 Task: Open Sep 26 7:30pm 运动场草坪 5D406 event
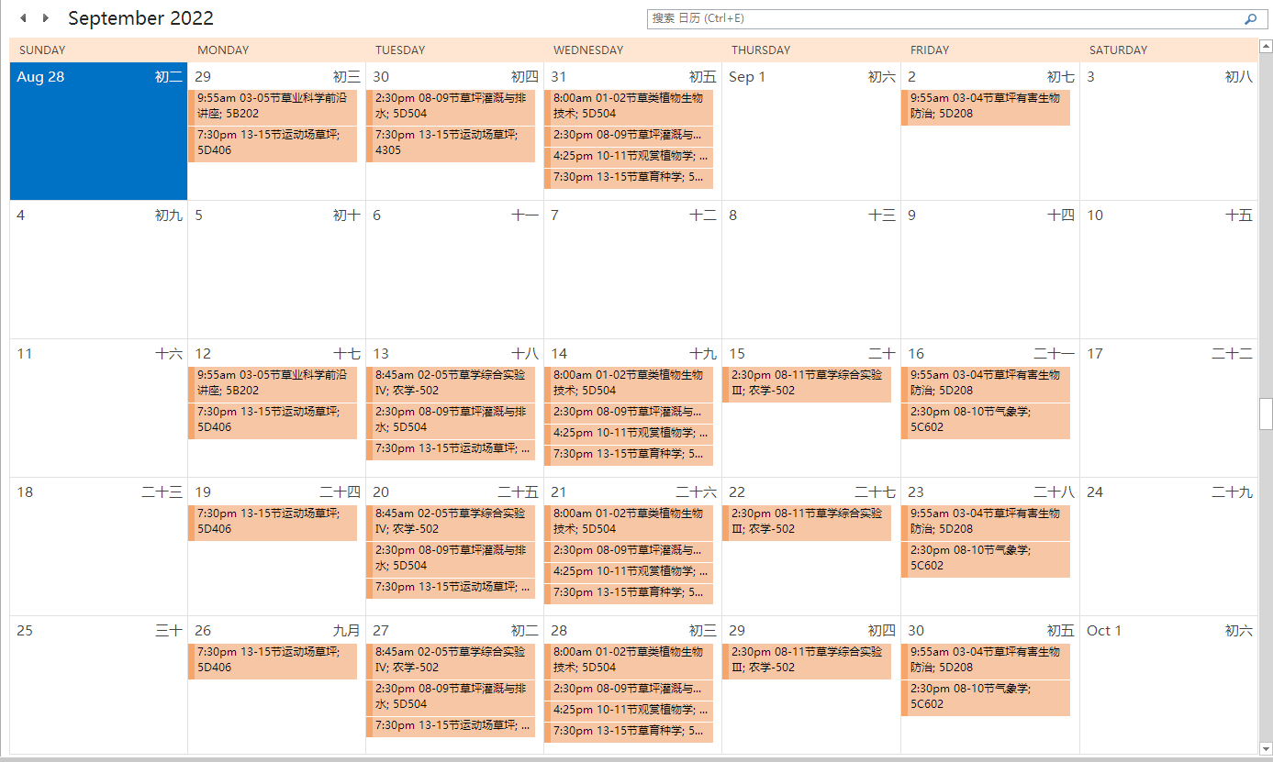click(273, 660)
